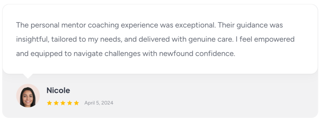The image size is (319, 124).
Task: Click the words "genuine care"
Action: click(x=210, y=39)
